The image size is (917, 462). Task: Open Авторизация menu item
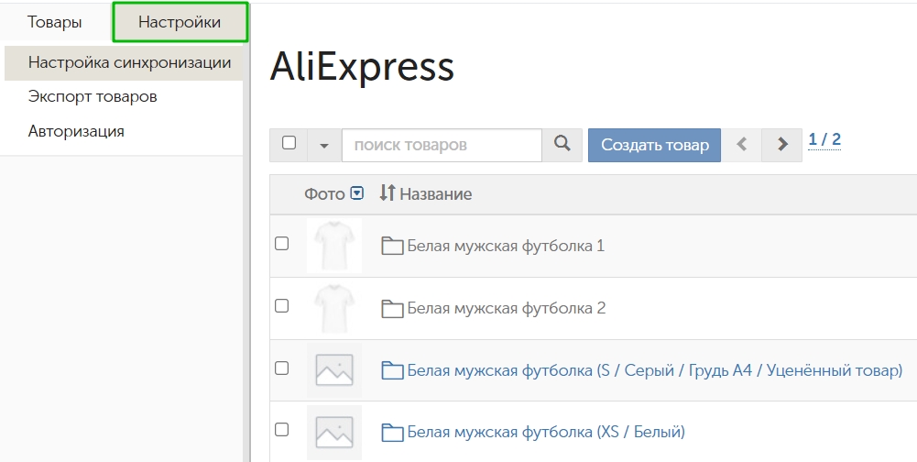click(76, 131)
